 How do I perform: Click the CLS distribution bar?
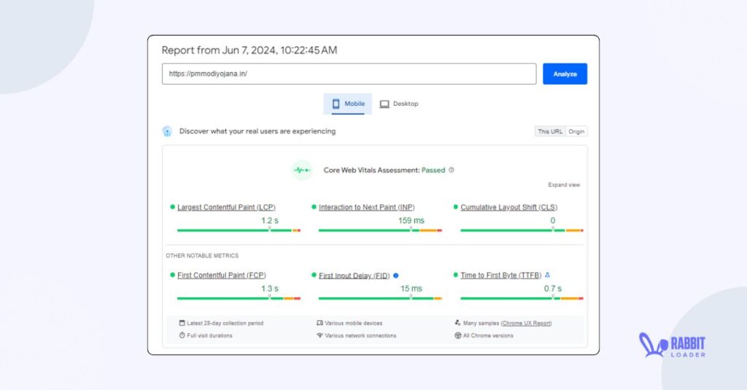tap(522, 230)
